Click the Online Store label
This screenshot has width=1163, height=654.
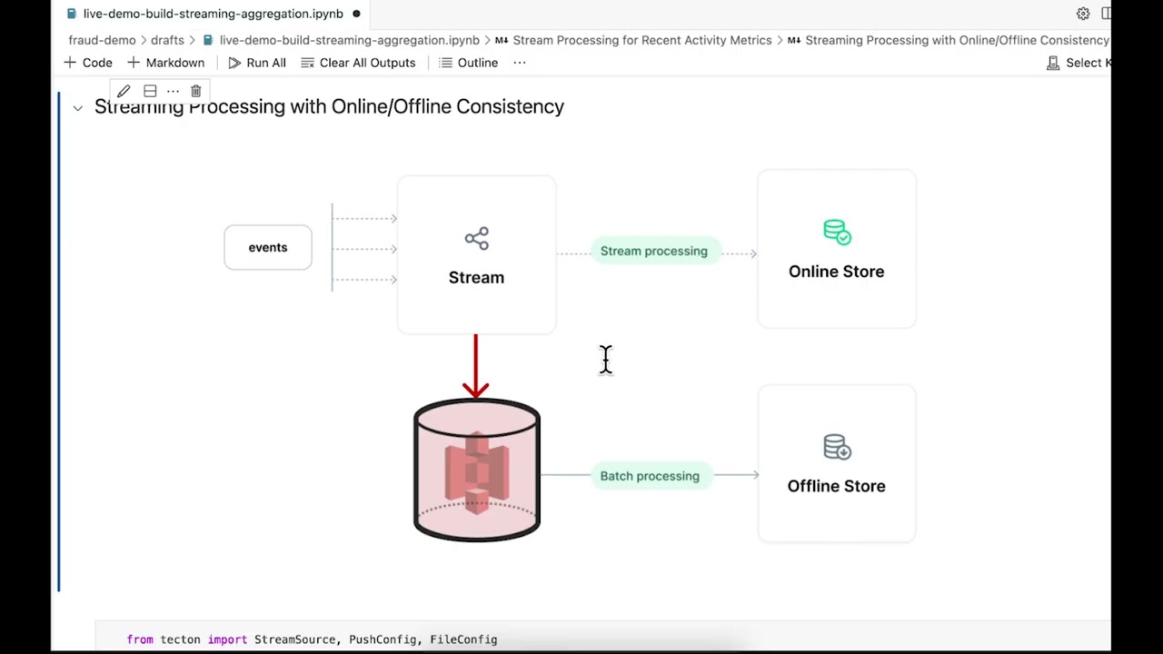[x=836, y=272]
